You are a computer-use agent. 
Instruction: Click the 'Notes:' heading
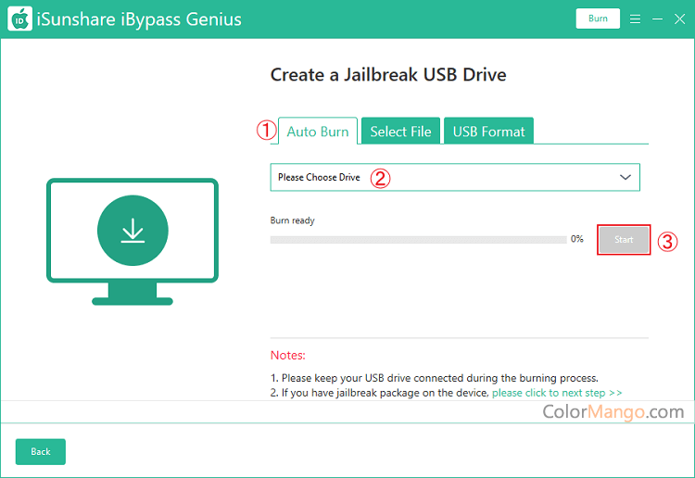(x=287, y=356)
